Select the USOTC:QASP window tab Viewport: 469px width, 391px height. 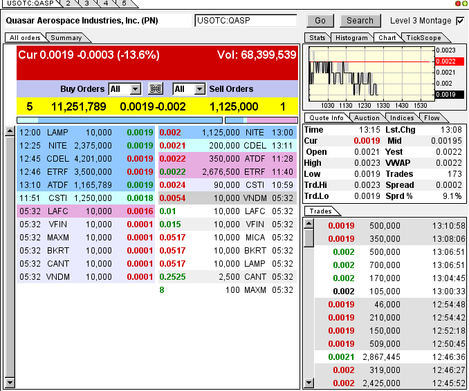(30, 3)
